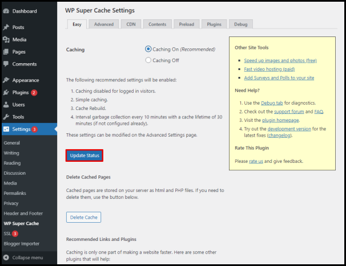Click the 'WP Super Cache Settings' heading
Viewport: 346px width, 266px height.
(x=100, y=10)
